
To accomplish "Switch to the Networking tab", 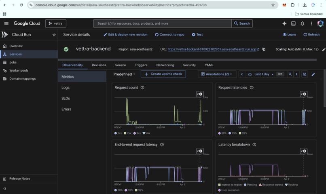I will click(x=165, y=65).
